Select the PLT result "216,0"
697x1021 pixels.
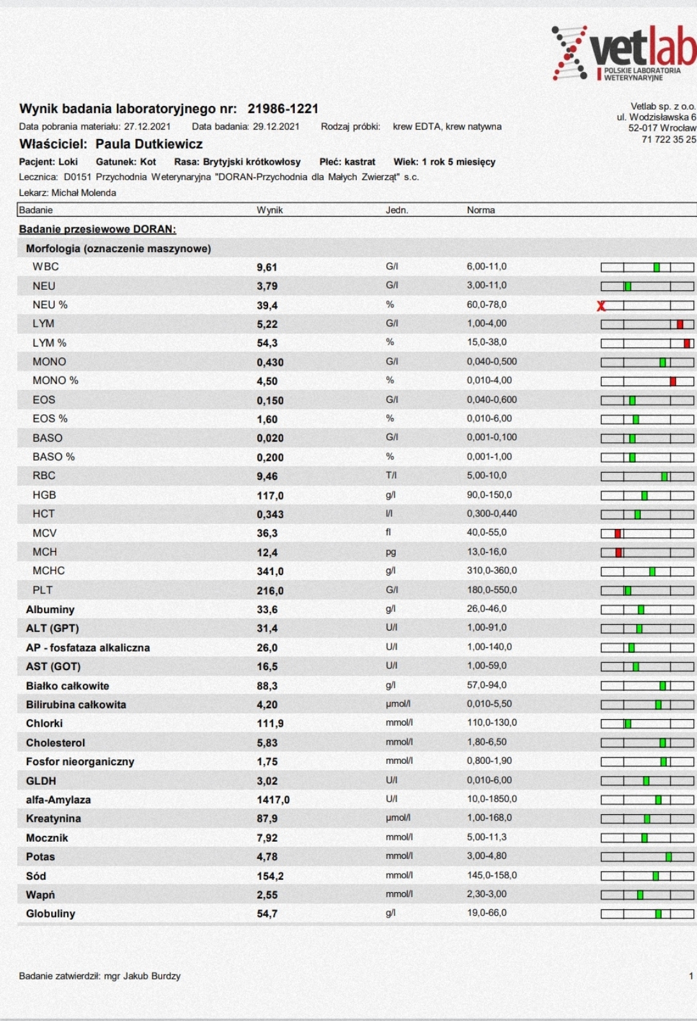pyautogui.click(x=270, y=591)
